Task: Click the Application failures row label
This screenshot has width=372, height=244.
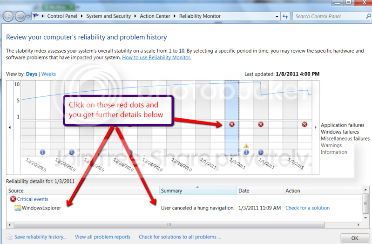Action: click(x=342, y=125)
